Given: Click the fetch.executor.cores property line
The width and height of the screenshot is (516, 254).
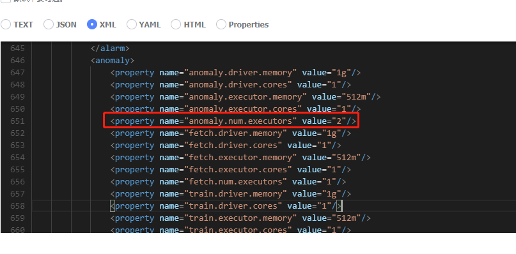Looking at the screenshot, I should pos(231,170).
